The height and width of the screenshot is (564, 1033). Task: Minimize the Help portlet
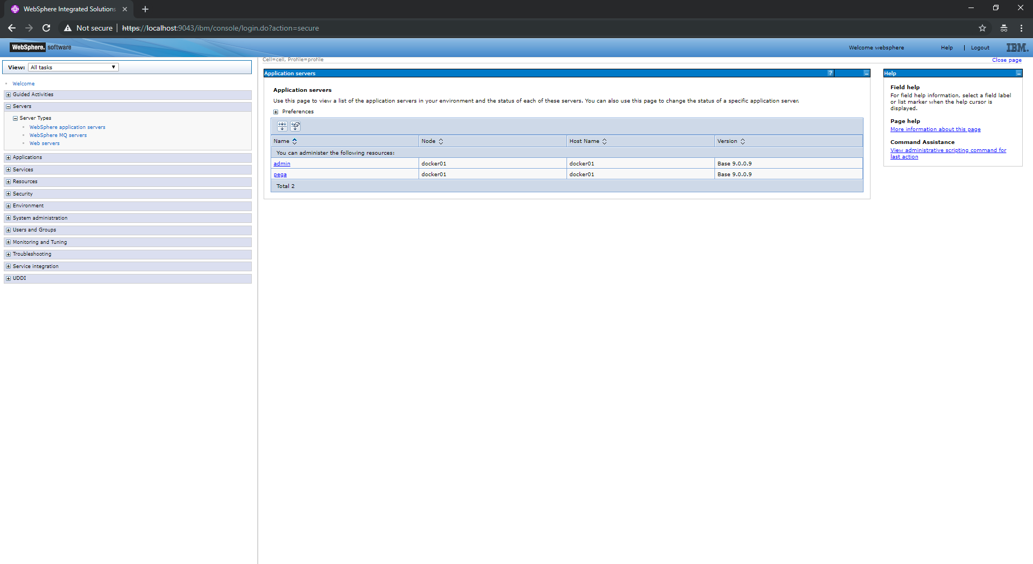tap(1018, 73)
